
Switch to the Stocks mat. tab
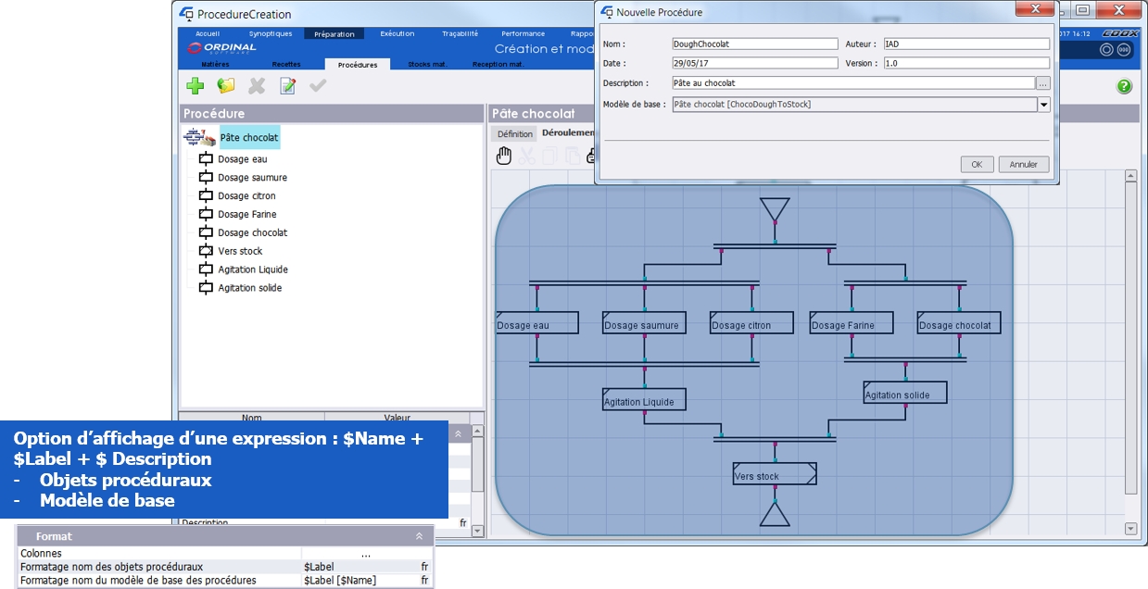(x=427, y=65)
